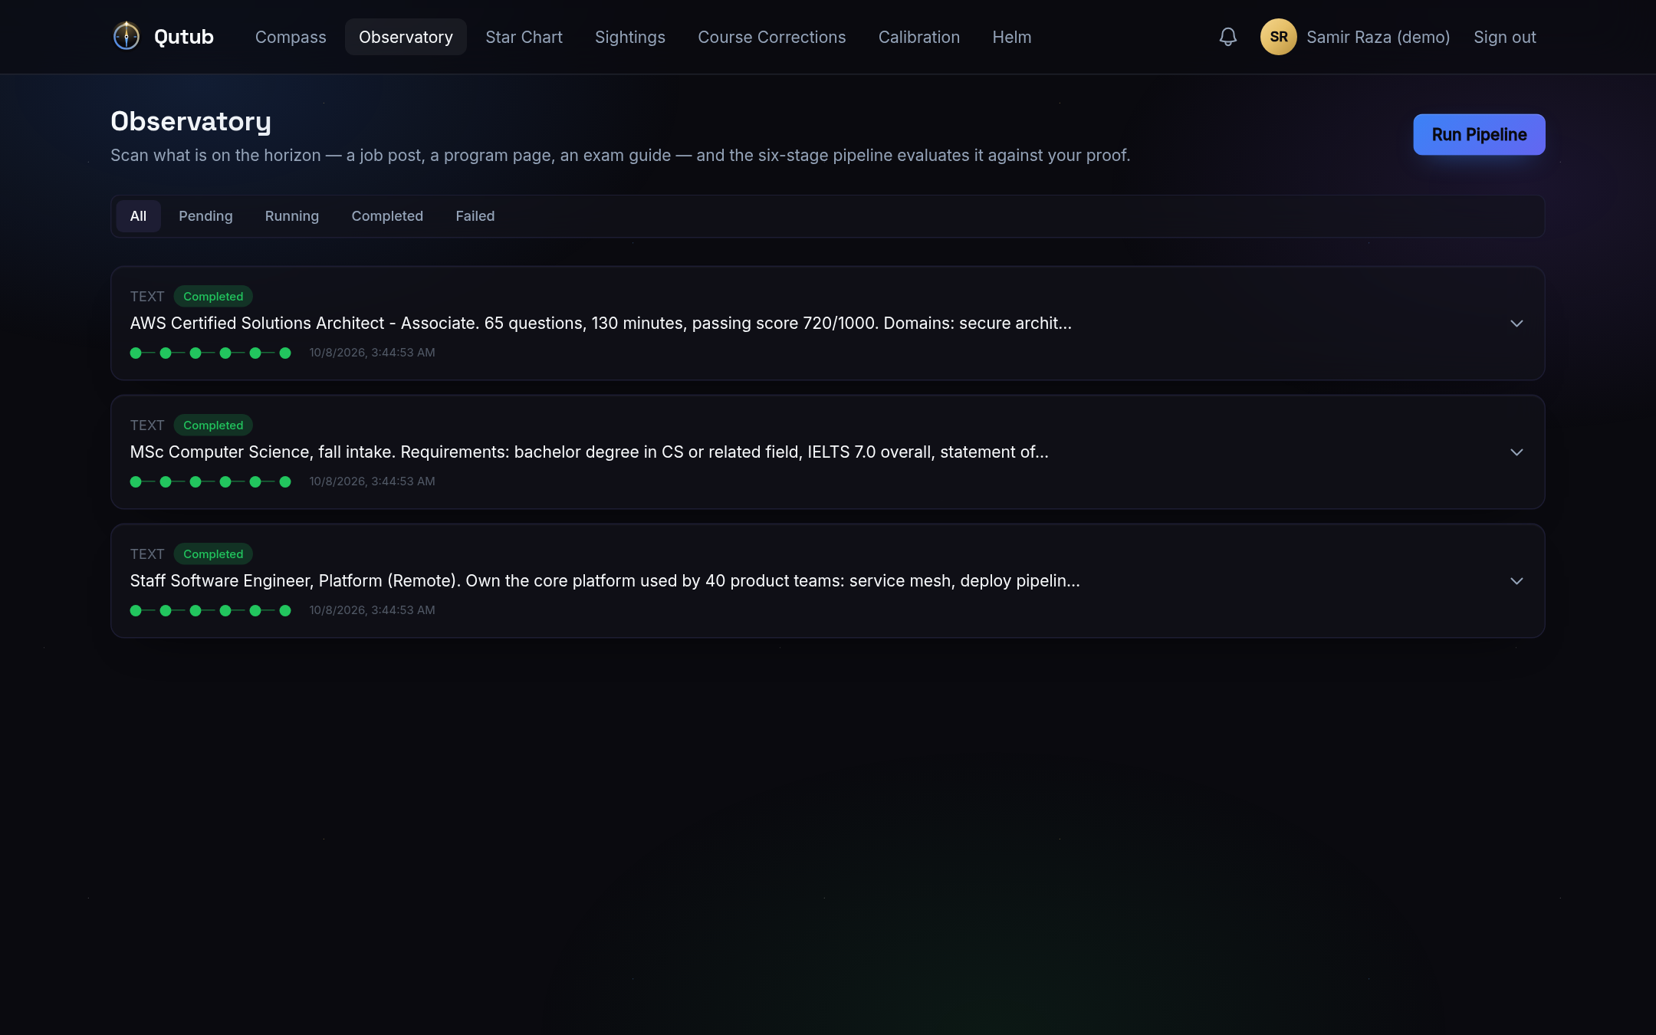Image resolution: width=1656 pixels, height=1035 pixels.
Task: Click the Run Pipeline button
Action: pyautogui.click(x=1479, y=134)
